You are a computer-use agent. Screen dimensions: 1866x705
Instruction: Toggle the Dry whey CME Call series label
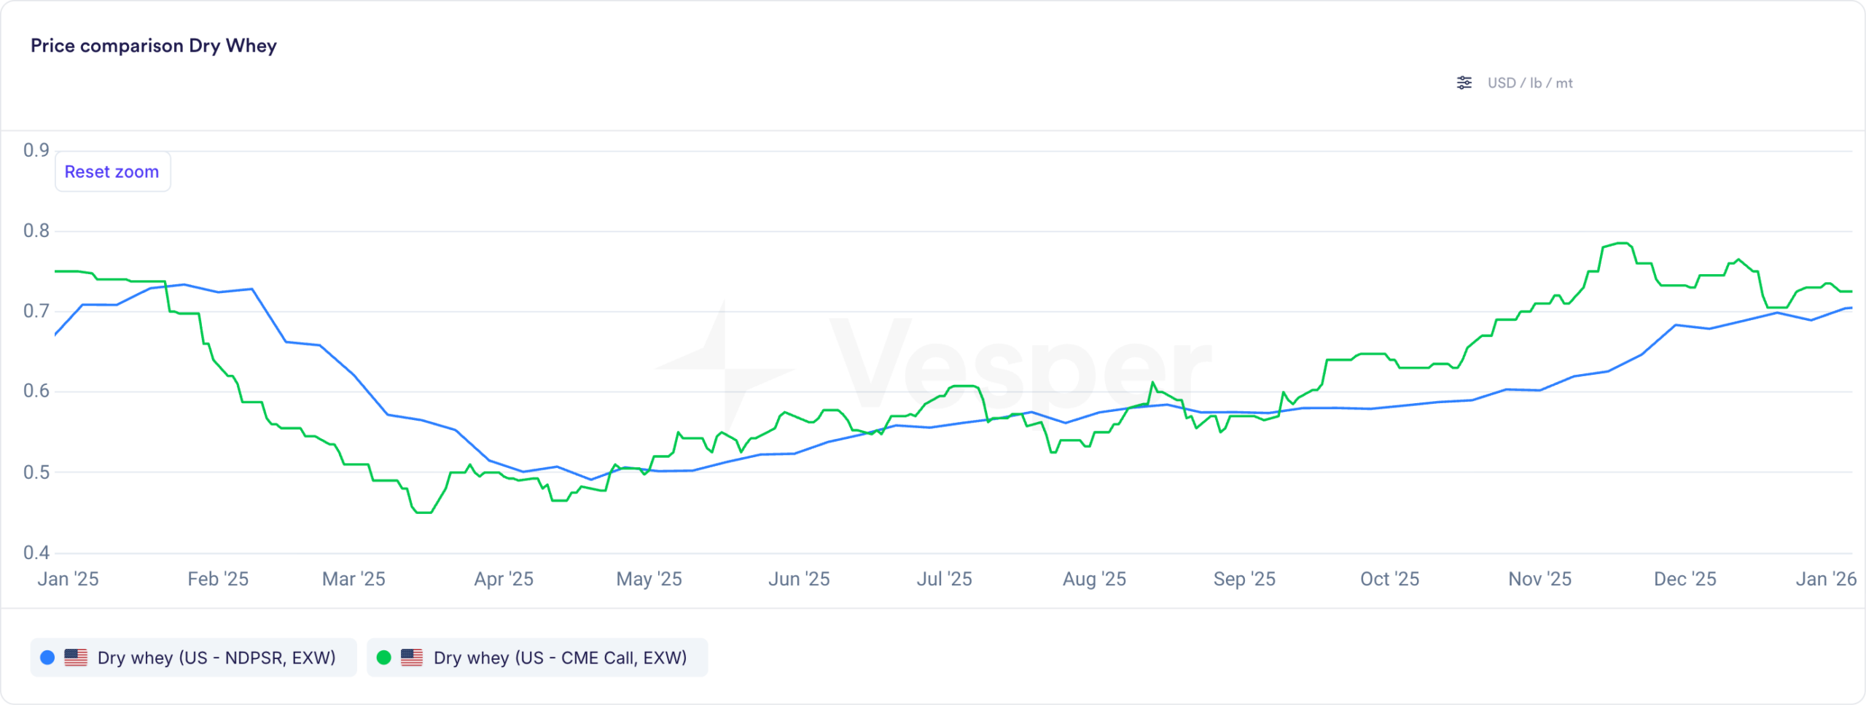point(560,658)
